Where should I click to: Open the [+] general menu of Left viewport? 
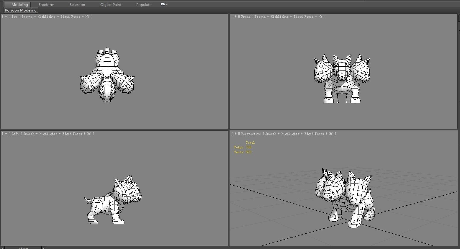(x=6, y=134)
